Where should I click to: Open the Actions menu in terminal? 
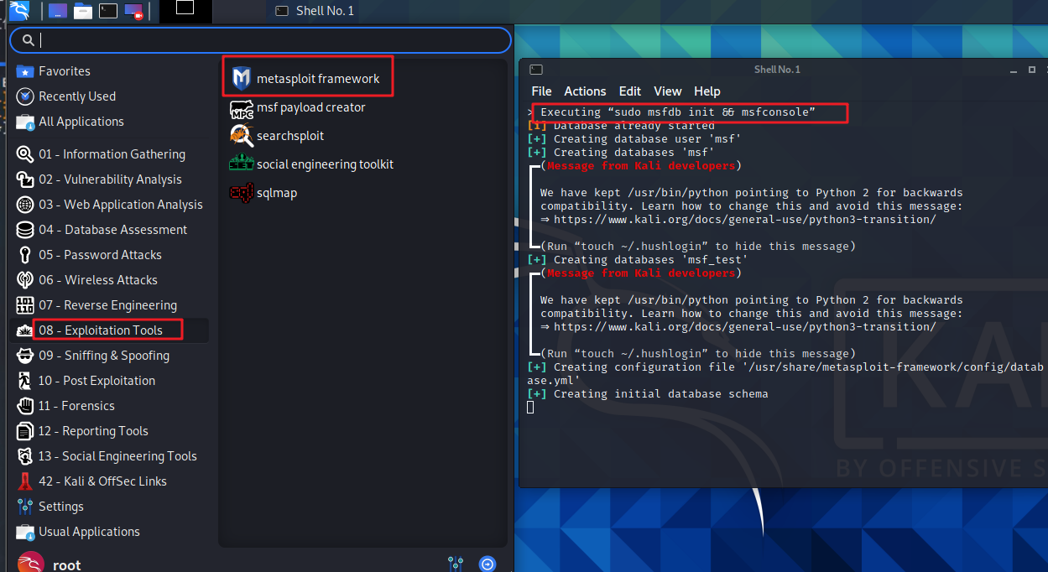click(585, 91)
